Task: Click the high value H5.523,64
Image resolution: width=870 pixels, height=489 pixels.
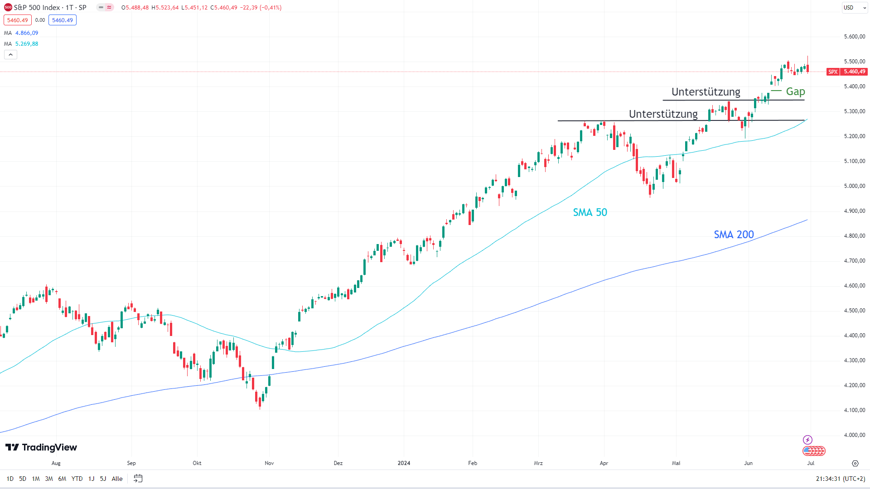Action: tap(165, 8)
